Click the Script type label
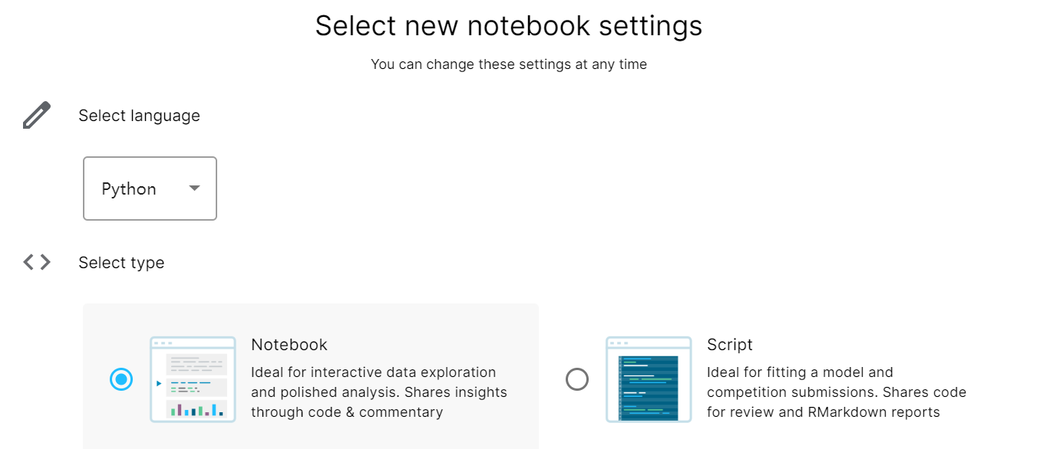Image resolution: width=1050 pixels, height=449 pixels. click(730, 345)
